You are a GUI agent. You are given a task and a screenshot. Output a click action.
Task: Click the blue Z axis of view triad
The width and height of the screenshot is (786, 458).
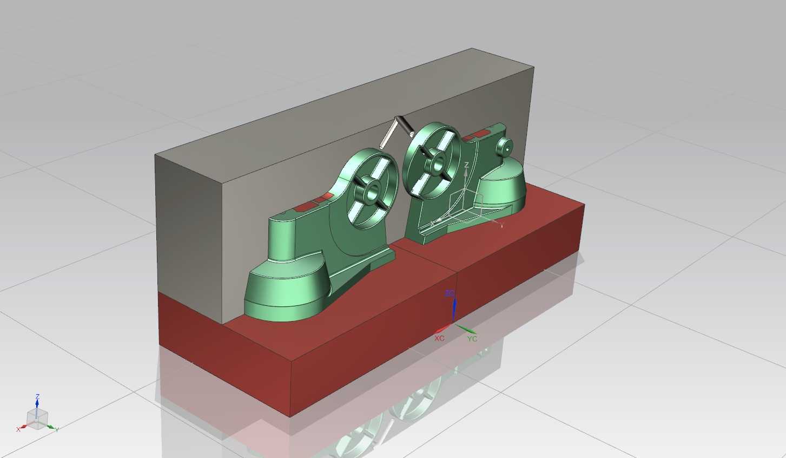(x=37, y=402)
